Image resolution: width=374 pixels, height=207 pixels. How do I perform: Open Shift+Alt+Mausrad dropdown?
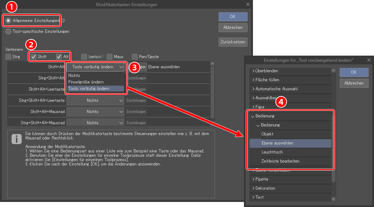pos(96,112)
